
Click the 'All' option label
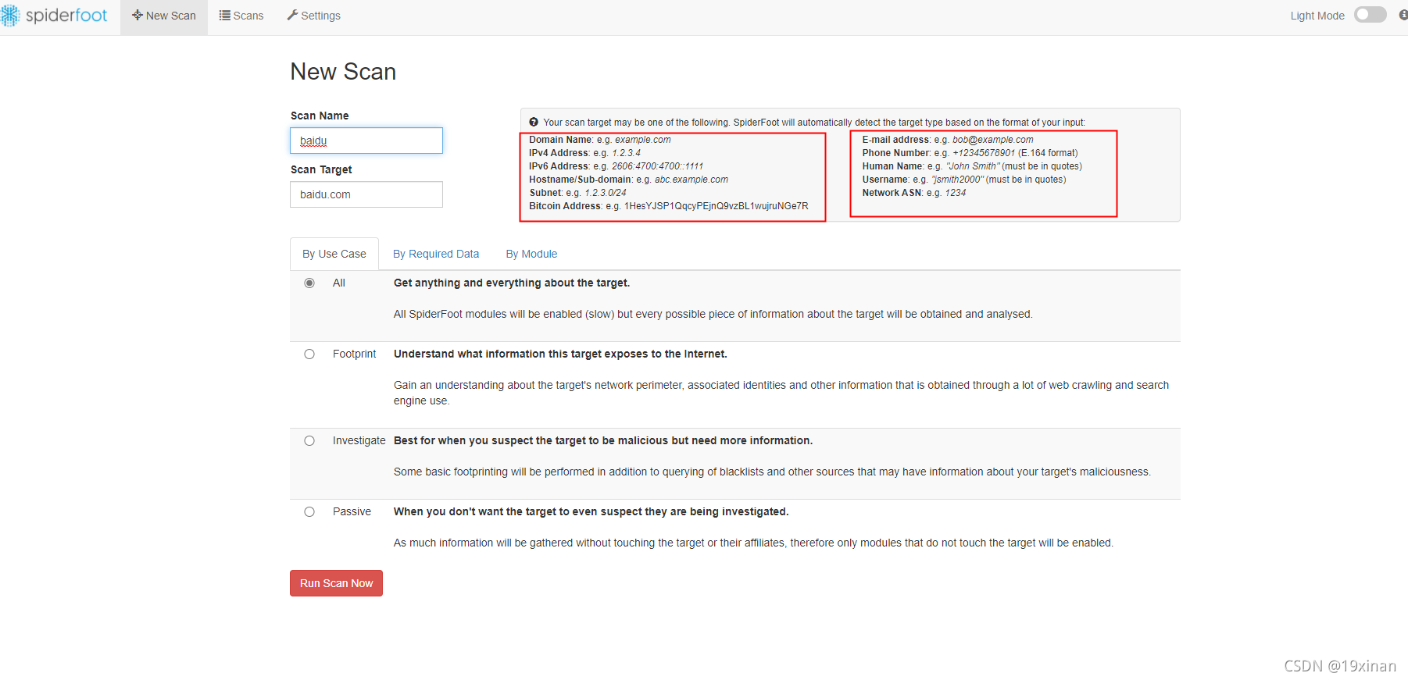tap(339, 283)
